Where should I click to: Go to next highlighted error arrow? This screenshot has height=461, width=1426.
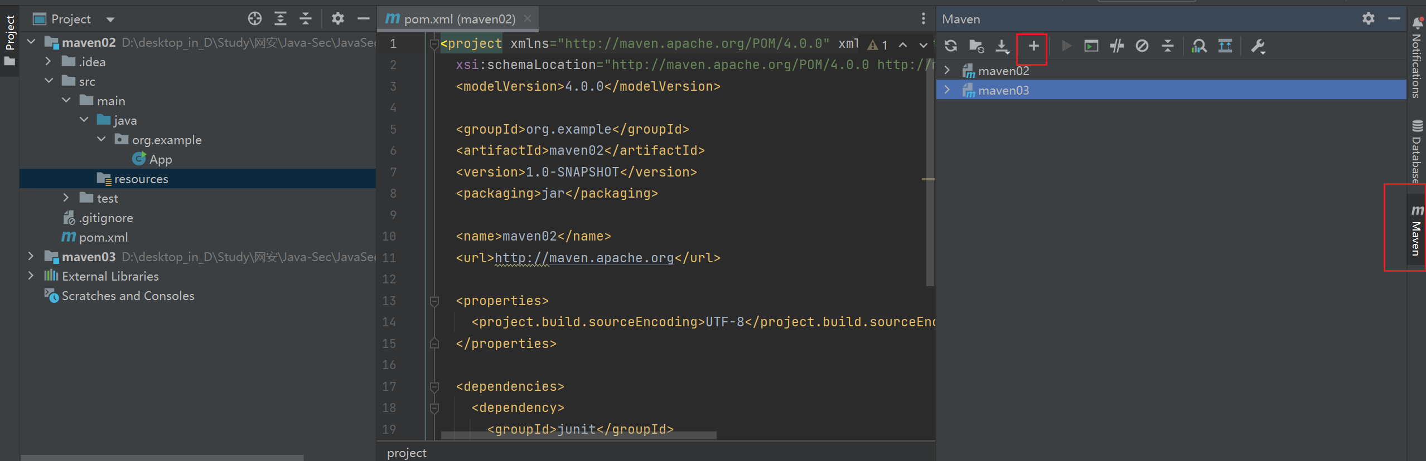tap(924, 45)
